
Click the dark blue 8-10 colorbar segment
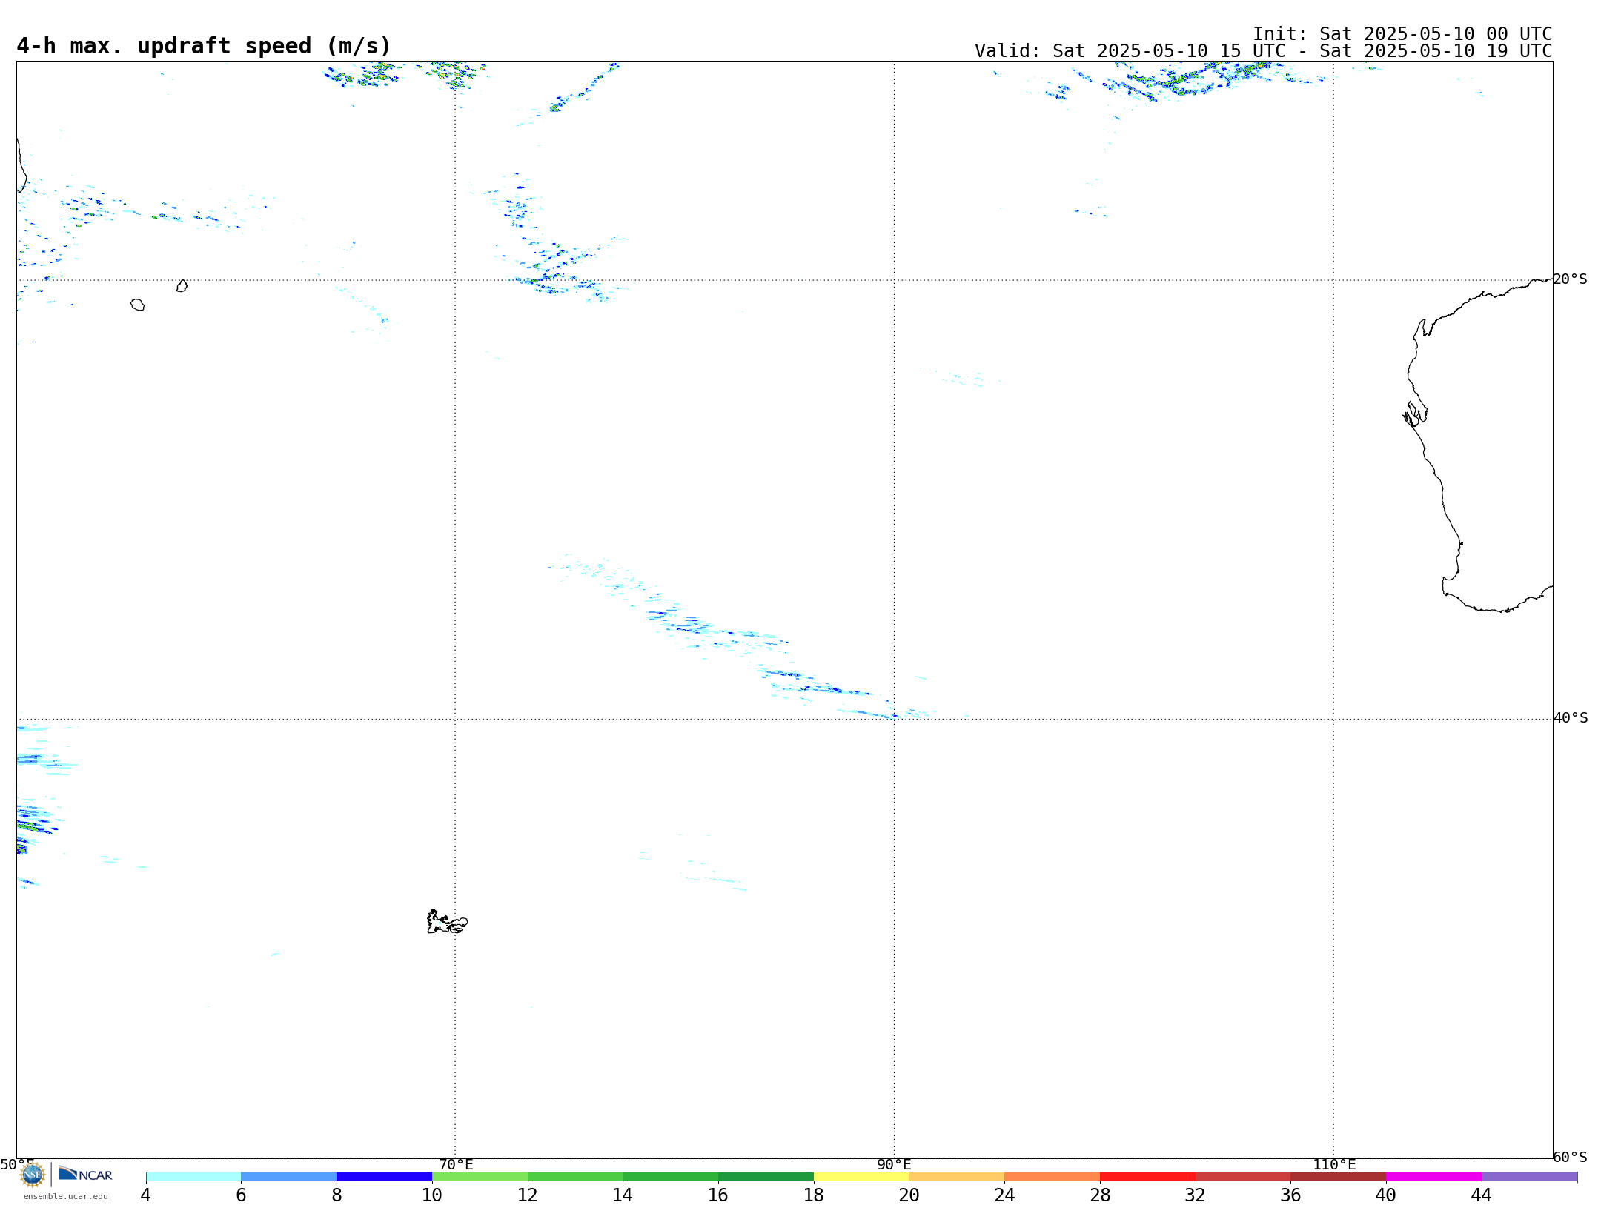pyautogui.click(x=384, y=1176)
